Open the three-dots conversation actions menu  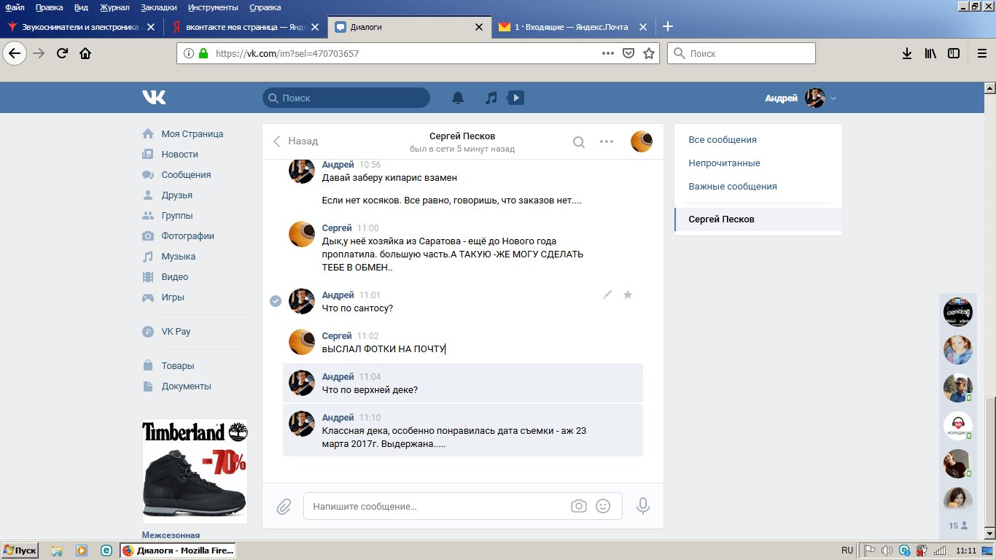pos(607,142)
